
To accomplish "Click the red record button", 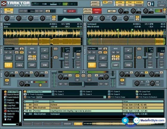I will [x=97, y=10].
